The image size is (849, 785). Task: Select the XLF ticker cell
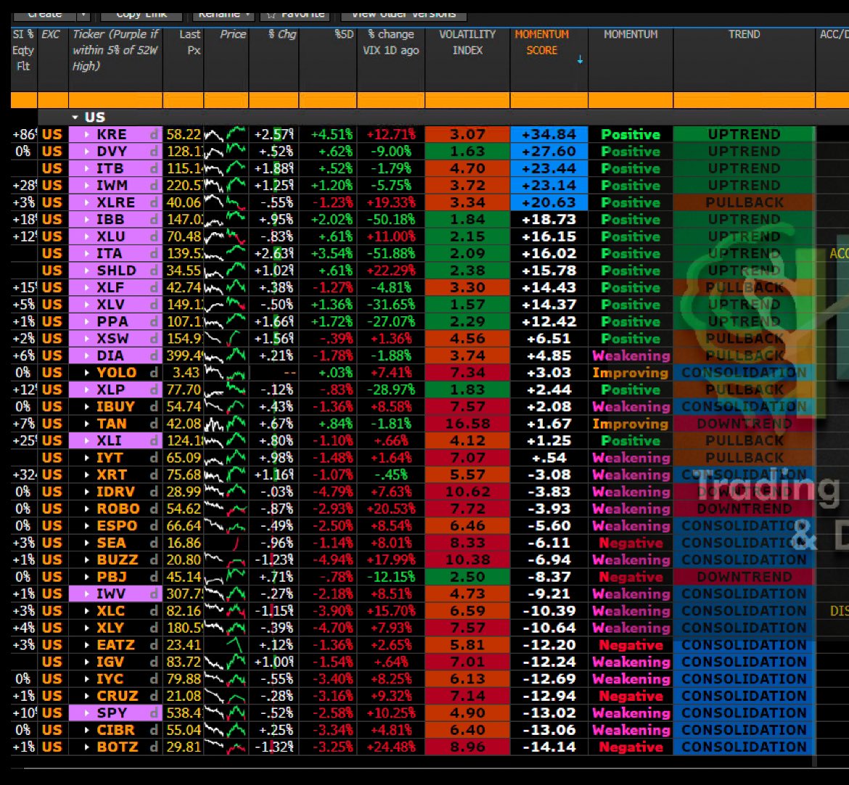[115, 287]
